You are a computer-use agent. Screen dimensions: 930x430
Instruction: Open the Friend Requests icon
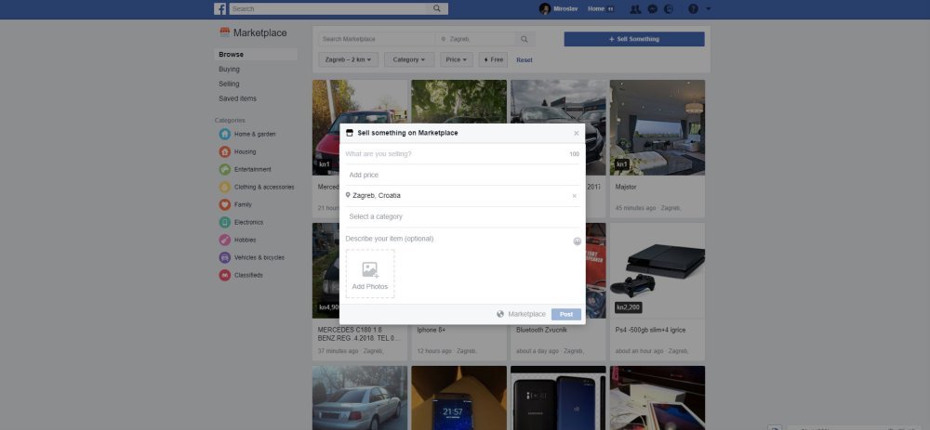[635, 8]
